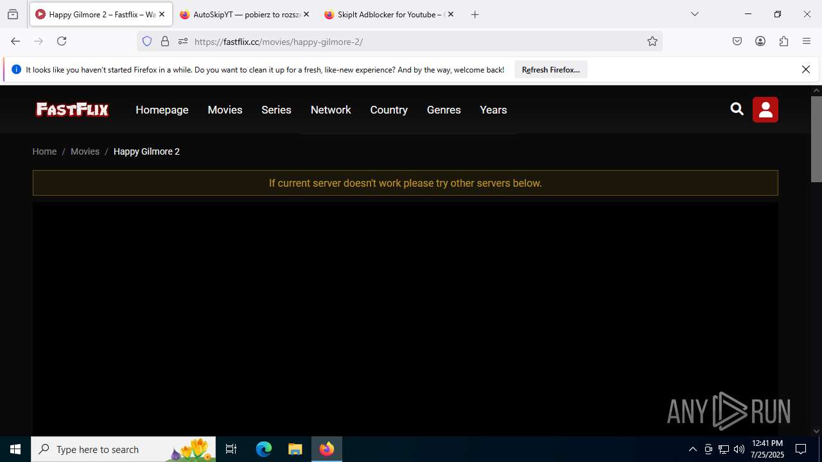Open the tracking protection shield icon
Screen dimensions: 822x462
pyautogui.click(x=147, y=41)
